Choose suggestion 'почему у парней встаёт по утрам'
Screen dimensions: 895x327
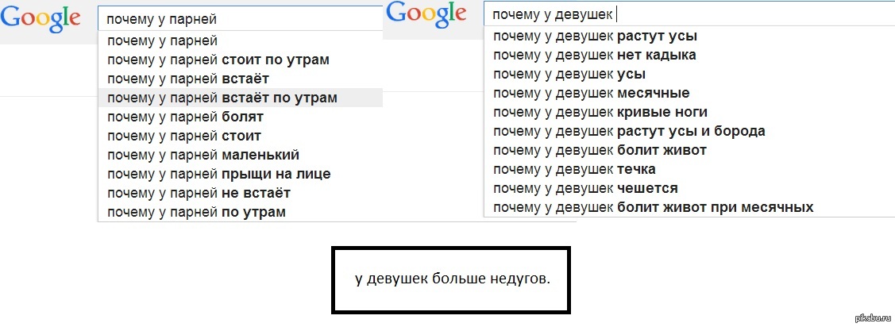tap(241, 98)
